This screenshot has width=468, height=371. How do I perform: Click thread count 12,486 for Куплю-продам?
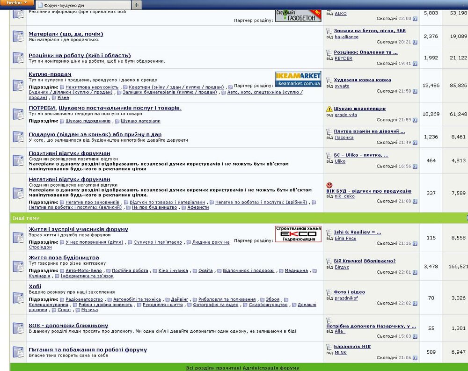click(x=431, y=85)
